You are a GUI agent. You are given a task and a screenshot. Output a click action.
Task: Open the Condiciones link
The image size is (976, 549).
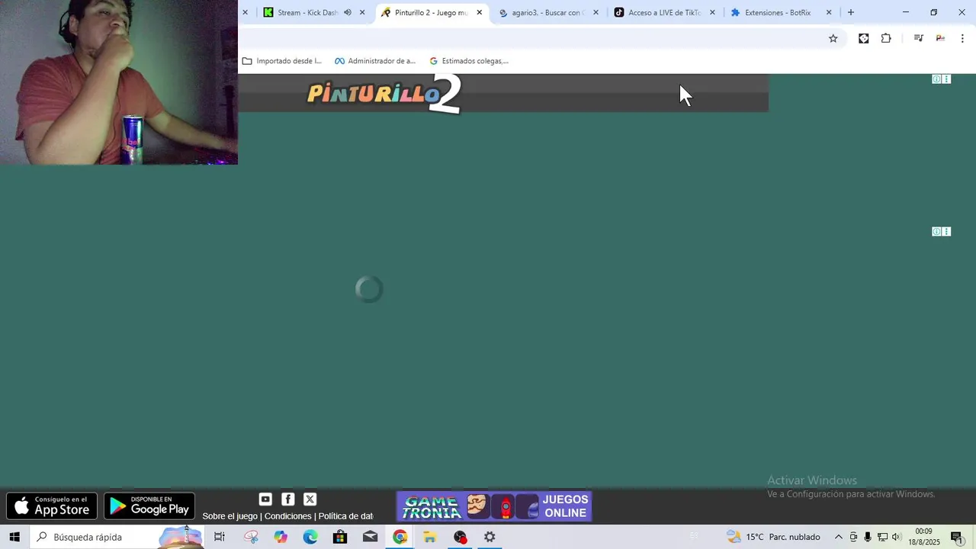[x=287, y=516]
